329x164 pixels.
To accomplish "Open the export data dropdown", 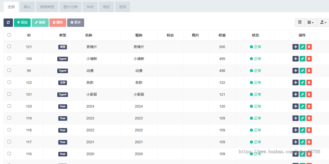I will coord(323,22).
